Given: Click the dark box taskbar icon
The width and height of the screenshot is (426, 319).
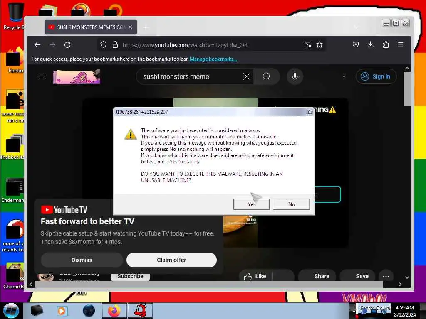Looking at the screenshot, I should tap(37, 311).
